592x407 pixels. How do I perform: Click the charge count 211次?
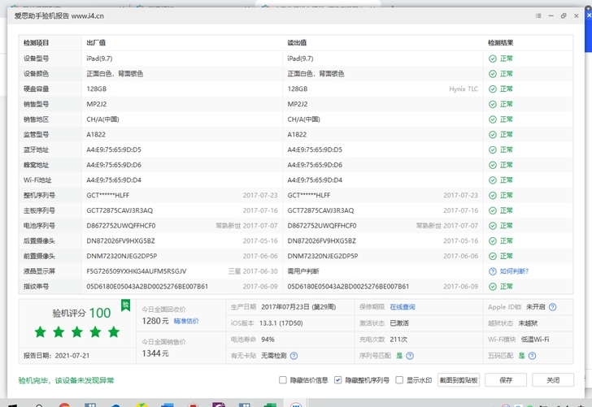(398, 340)
